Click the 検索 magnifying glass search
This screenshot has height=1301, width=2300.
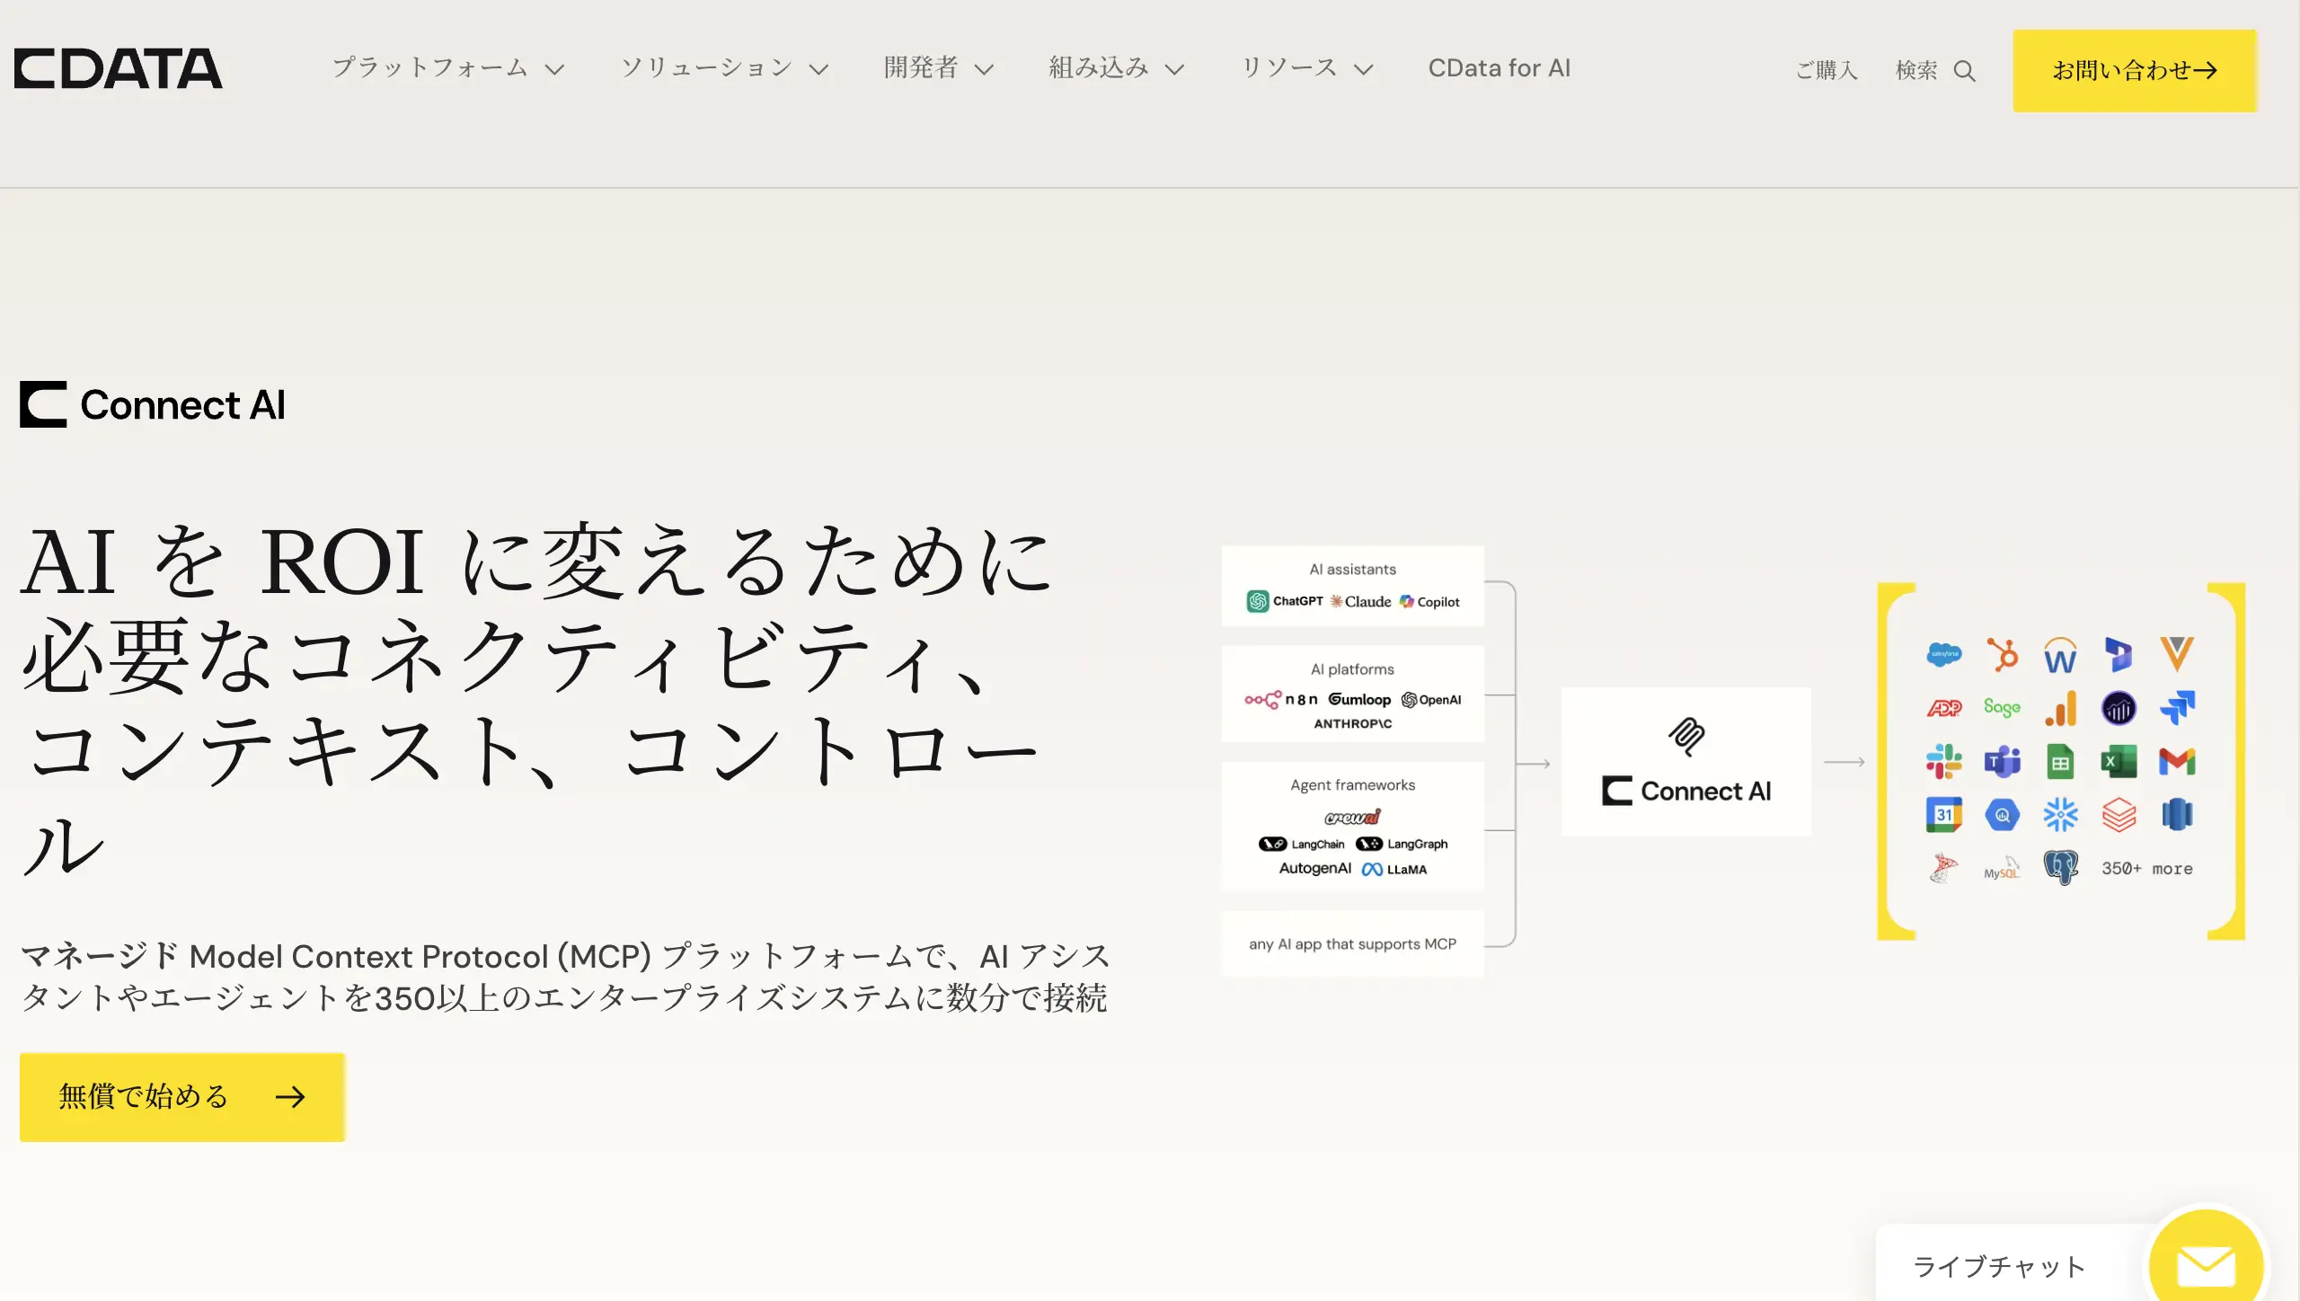click(1936, 70)
